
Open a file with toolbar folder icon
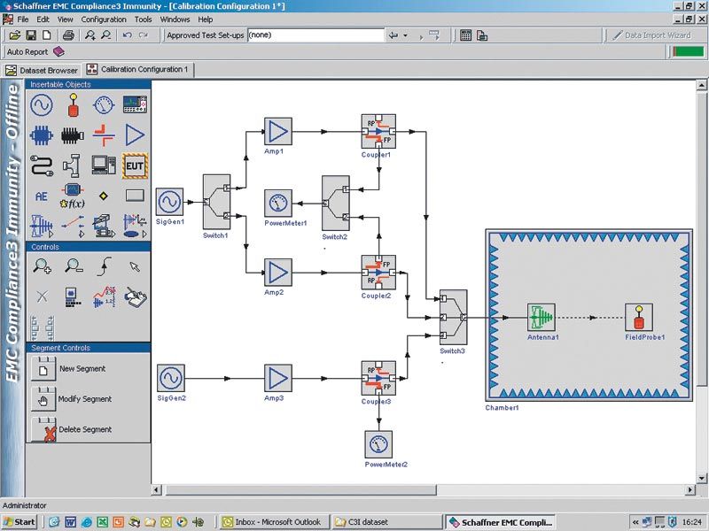[15, 35]
